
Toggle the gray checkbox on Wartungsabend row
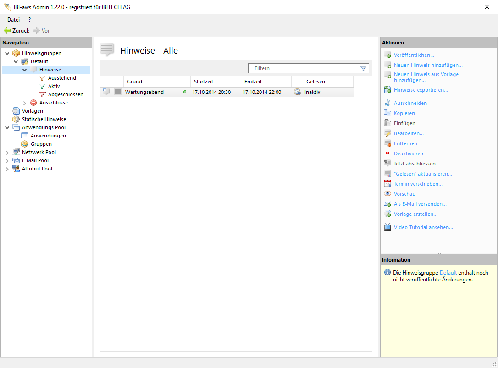click(118, 92)
